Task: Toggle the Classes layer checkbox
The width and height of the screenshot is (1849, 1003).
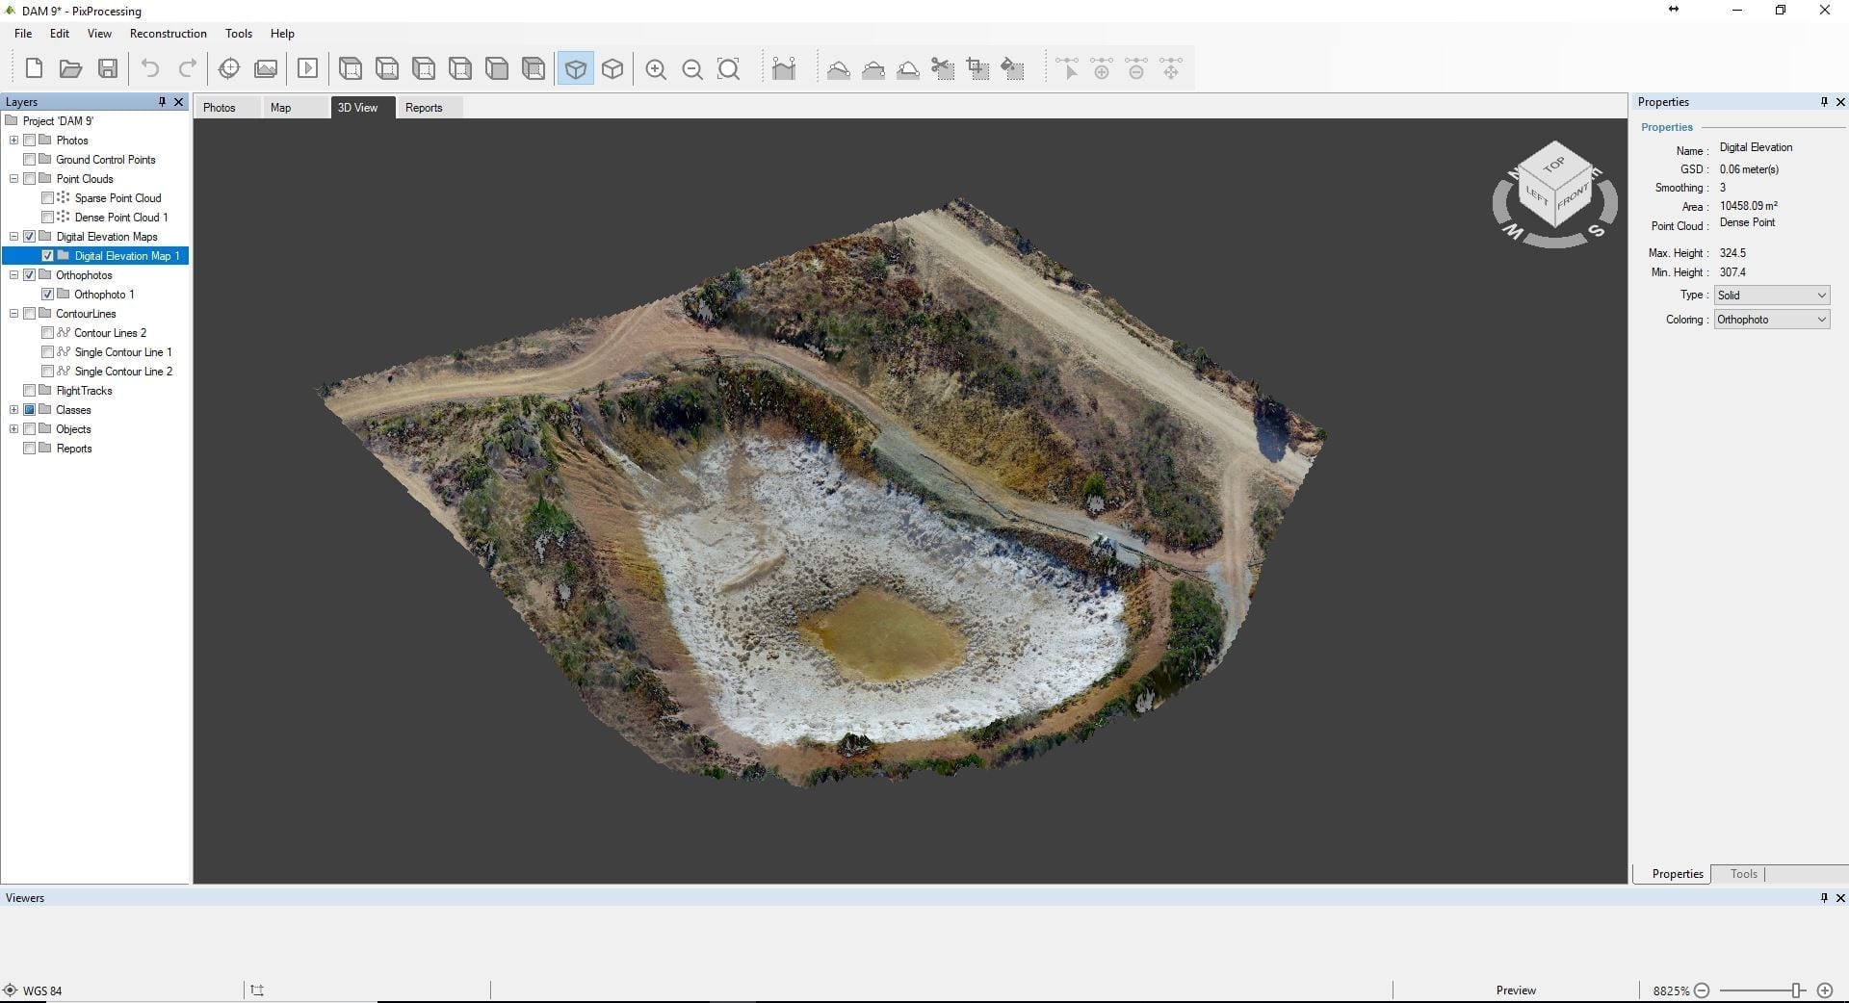Action: click(x=30, y=410)
